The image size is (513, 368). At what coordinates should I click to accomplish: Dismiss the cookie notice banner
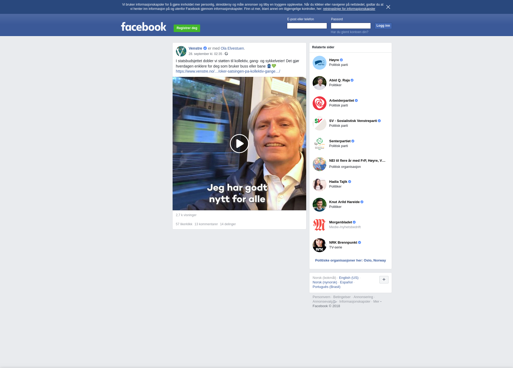[388, 7]
